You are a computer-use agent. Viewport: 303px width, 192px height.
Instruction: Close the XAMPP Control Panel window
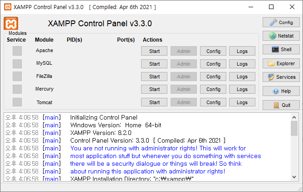[292, 7]
